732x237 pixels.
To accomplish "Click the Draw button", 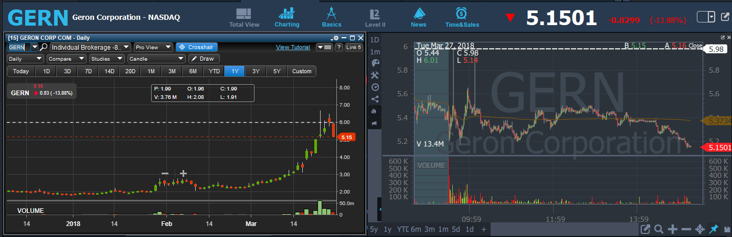I will tap(204, 59).
